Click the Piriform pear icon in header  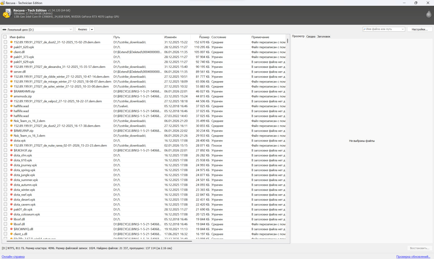coord(429,14)
